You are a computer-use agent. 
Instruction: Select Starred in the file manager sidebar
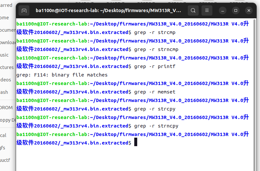[x=6, y=5]
